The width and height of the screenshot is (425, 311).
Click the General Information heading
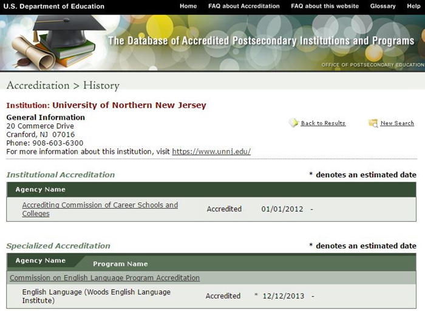tap(46, 117)
